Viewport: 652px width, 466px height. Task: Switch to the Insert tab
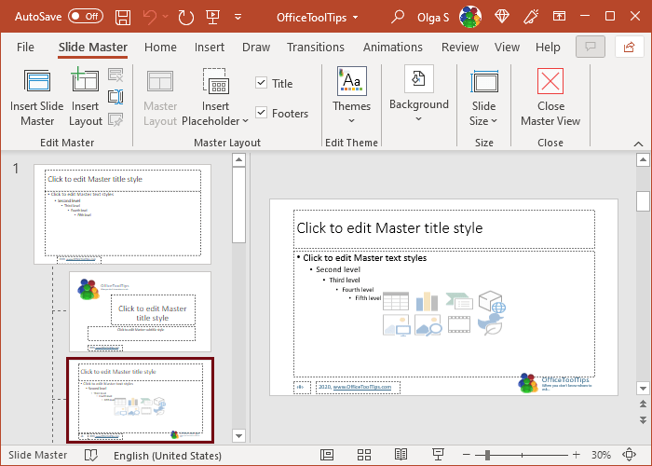pyautogui.click(x=210, y=47)
